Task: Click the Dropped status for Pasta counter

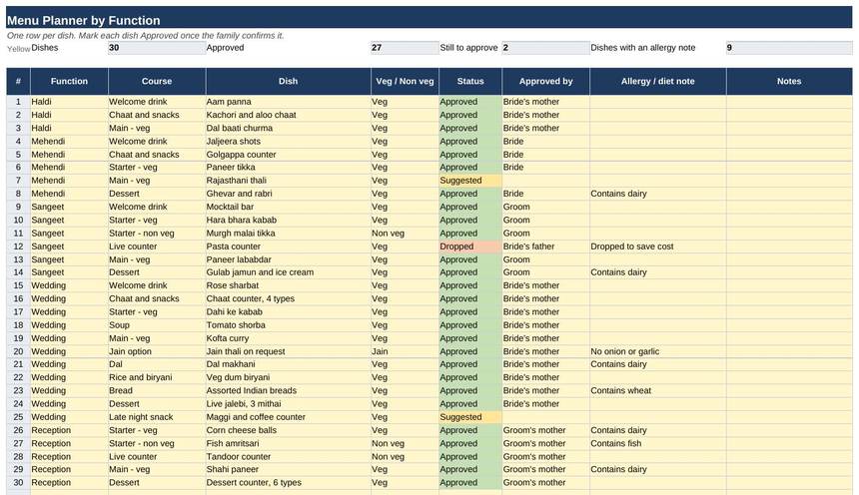Action: coord(470,247)
